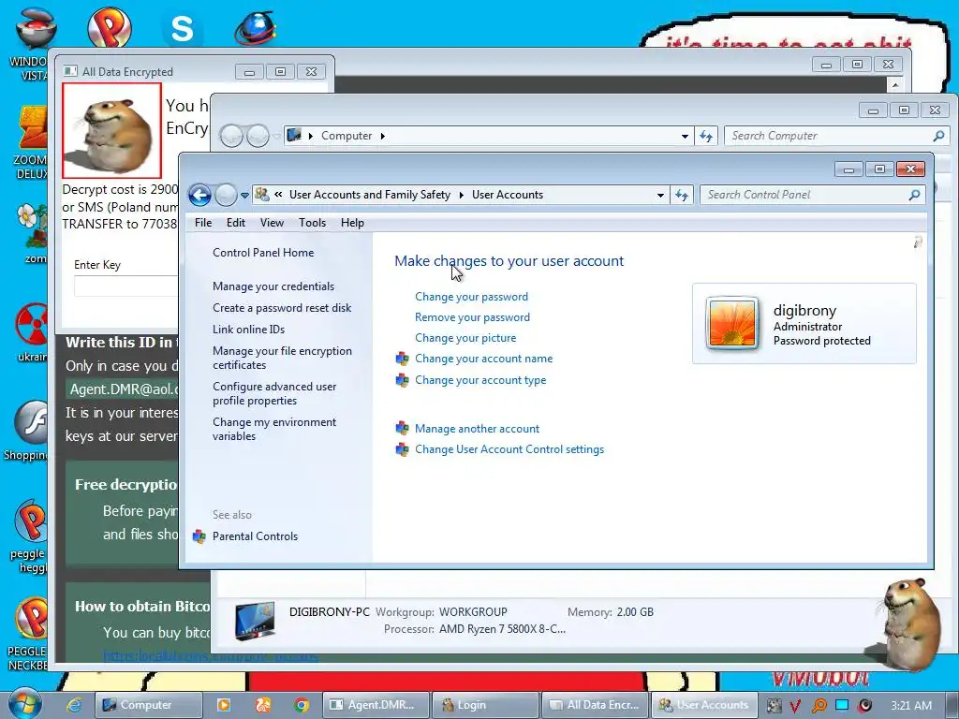Click Change your password
The width and height of the screenshot is (959, 719).
coord(471,297)
